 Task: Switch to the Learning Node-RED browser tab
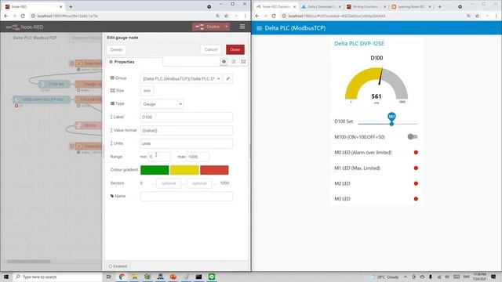coord(411,7)
